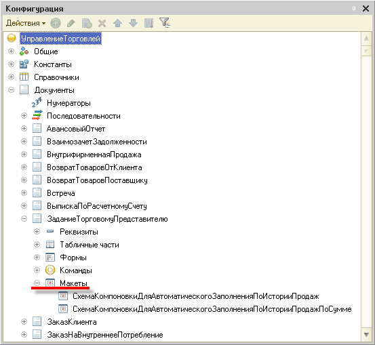Select the Встреча tree item
Screen dimensions: 375x345
point(61,193)
